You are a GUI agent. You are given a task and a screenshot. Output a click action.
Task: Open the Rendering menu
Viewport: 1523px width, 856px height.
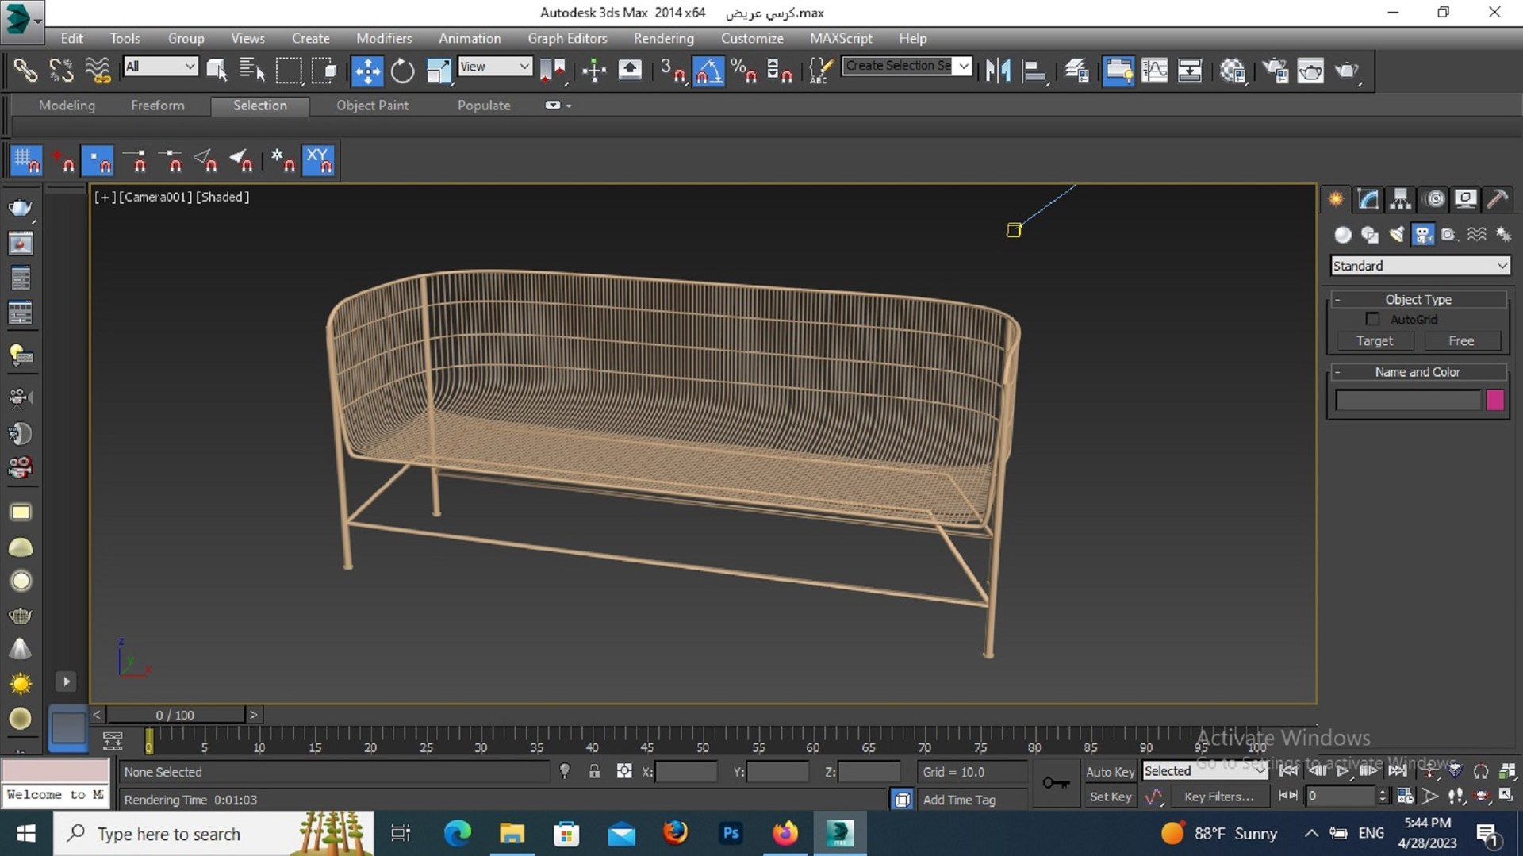[663, 38]
